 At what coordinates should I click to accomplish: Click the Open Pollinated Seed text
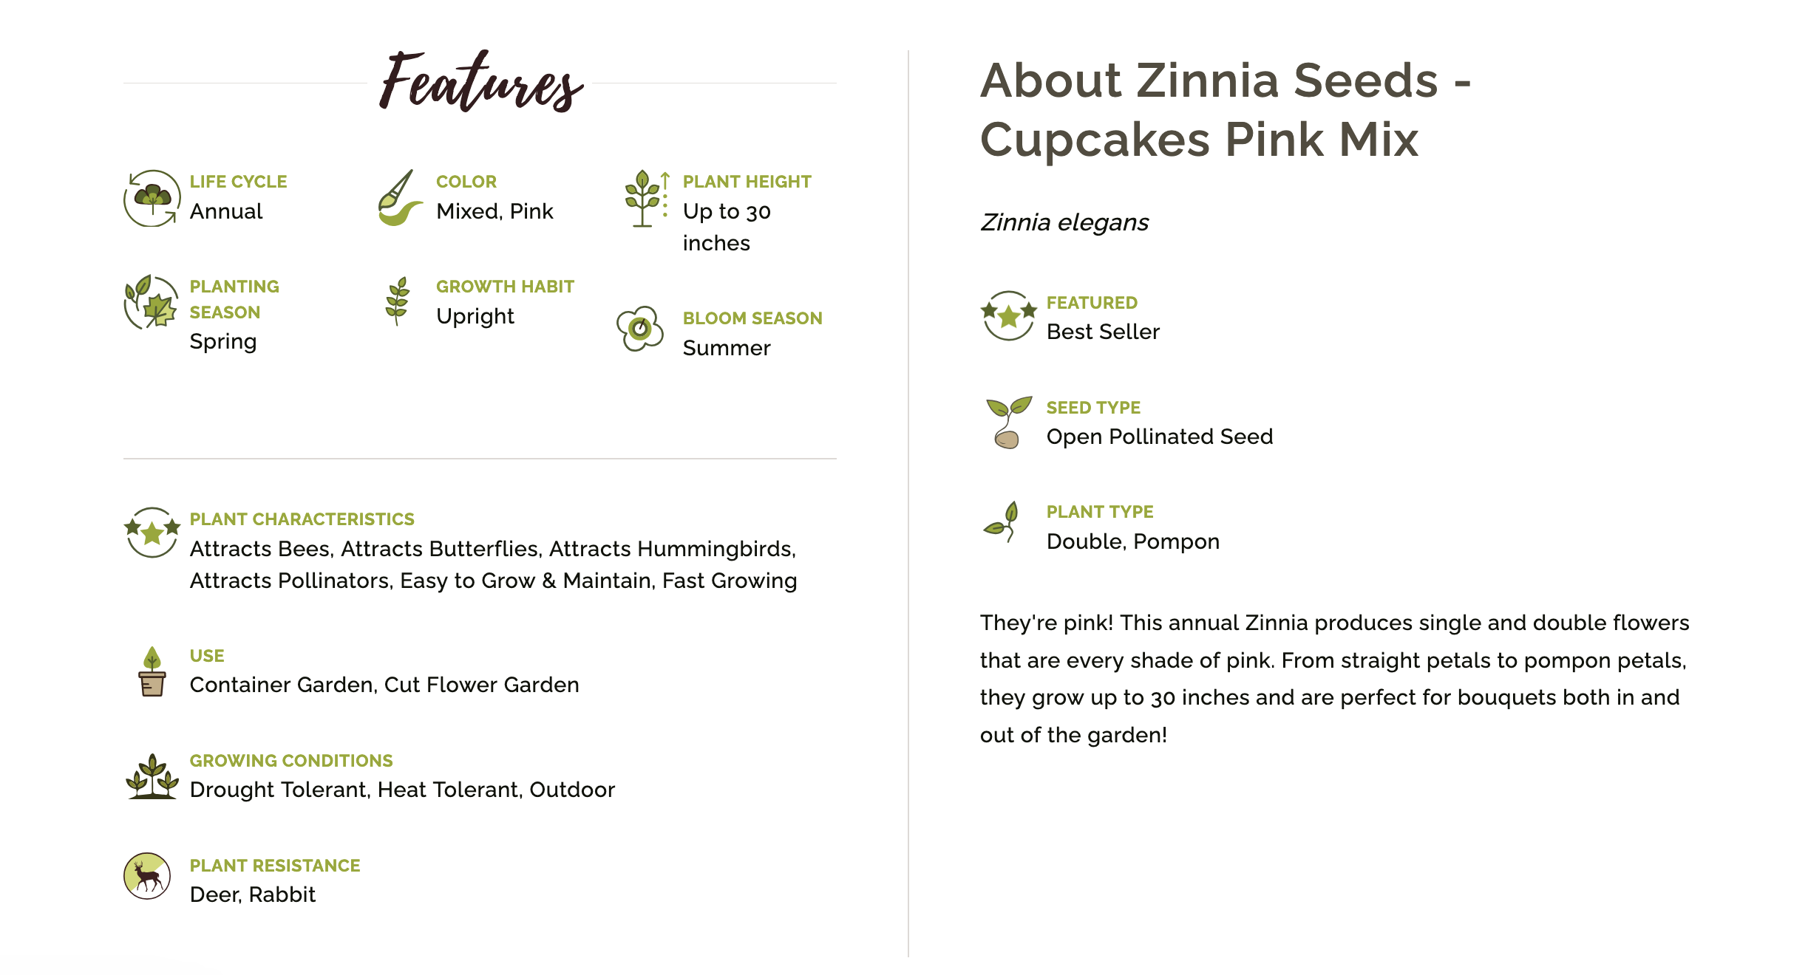tap(1160, 437)
